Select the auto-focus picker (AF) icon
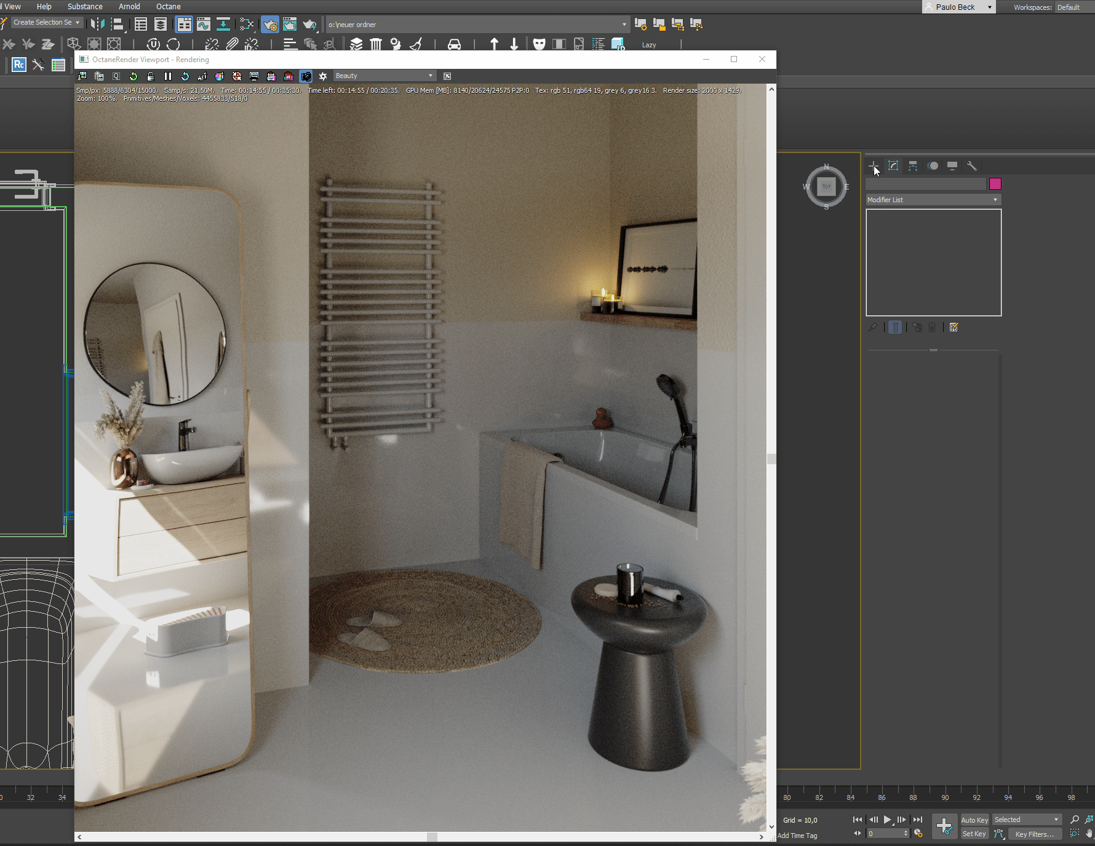The height and width of the screenshot is (846, 1095). click(x=202, y=76)
